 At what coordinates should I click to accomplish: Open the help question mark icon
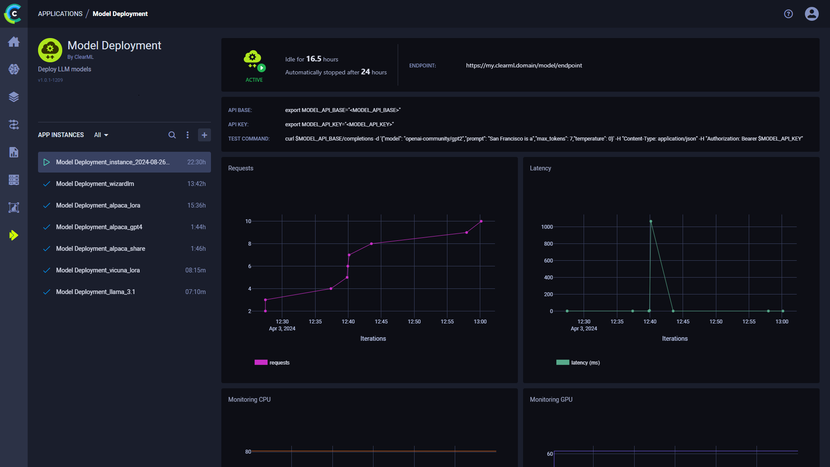point(788,13)
